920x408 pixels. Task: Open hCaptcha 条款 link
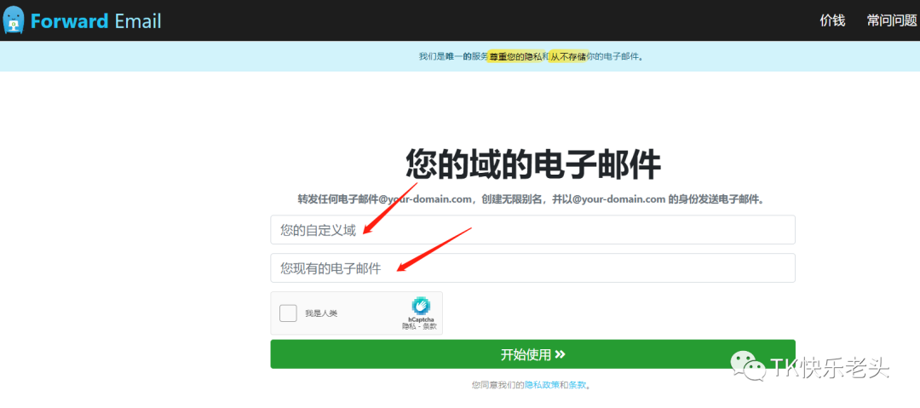coord(430,326)
